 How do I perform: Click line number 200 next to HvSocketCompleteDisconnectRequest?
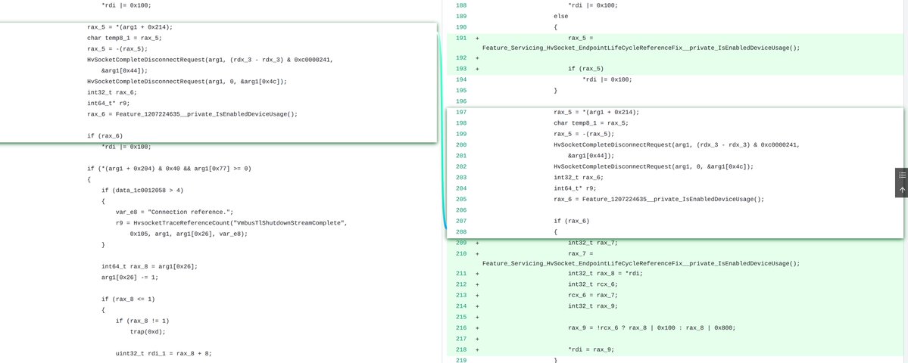[x=461, y=144]
